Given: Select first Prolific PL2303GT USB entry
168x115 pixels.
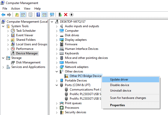Looking at the screenshot, I should tap(85, 94).
